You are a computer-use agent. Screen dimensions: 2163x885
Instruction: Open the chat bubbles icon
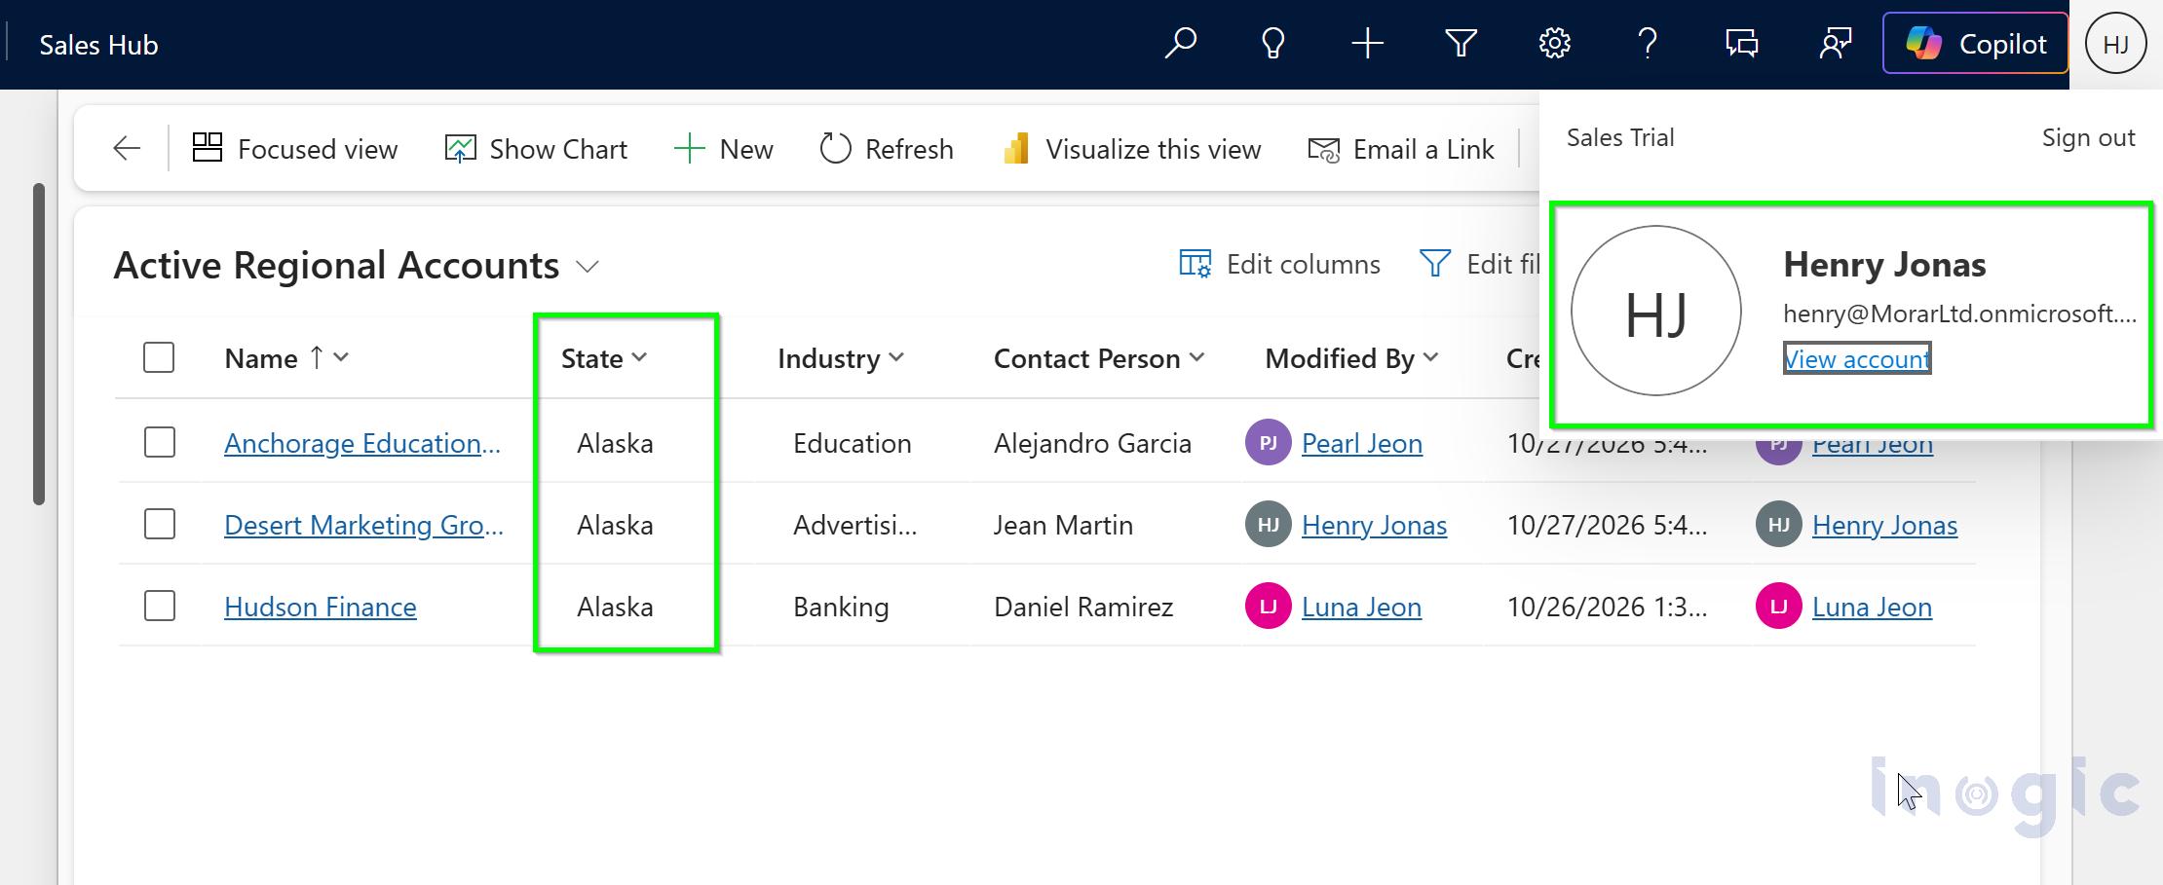(1741, 44)
